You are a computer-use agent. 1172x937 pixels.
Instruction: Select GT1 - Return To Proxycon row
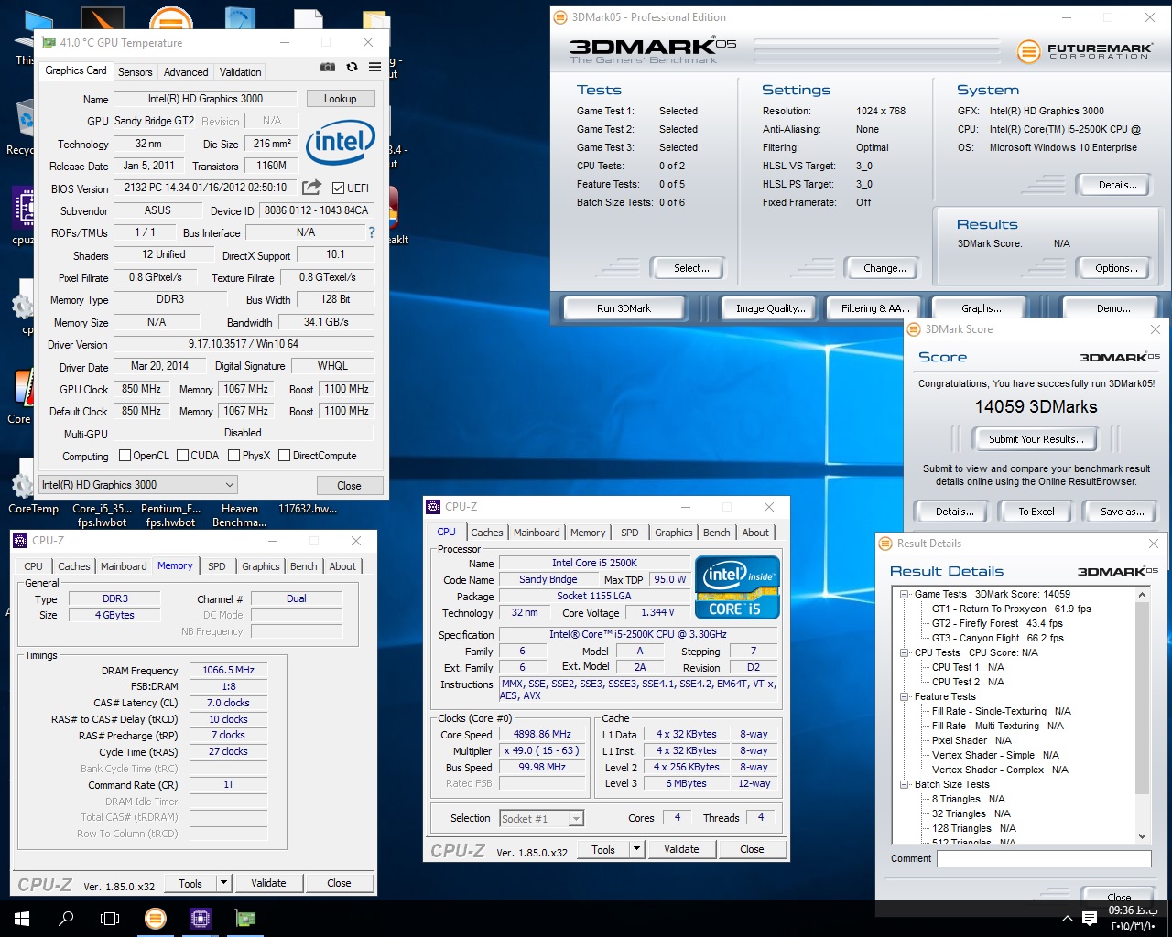point(1011,609)
